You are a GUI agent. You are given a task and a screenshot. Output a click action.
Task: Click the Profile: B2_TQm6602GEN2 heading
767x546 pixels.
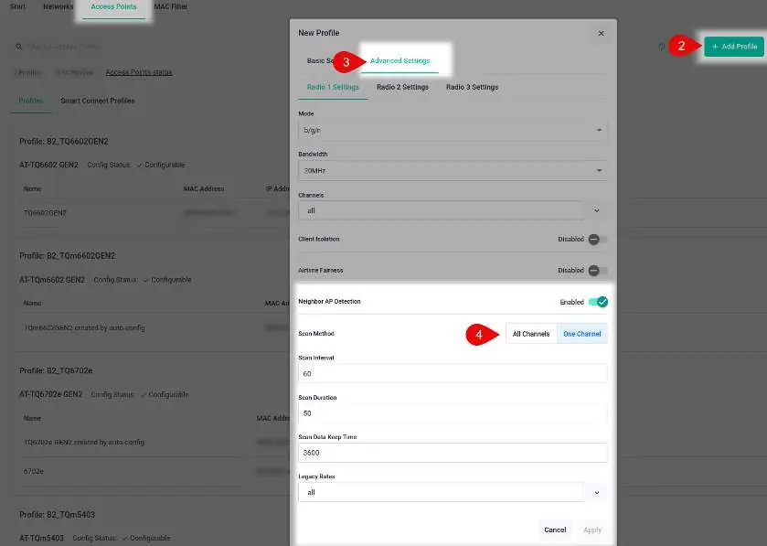click(67, 256)
